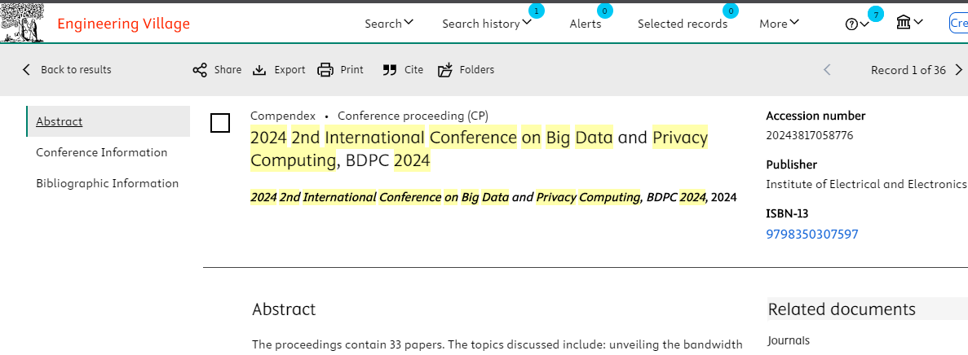
Task: Click the Alerts count badge
Action: [604, 11]
